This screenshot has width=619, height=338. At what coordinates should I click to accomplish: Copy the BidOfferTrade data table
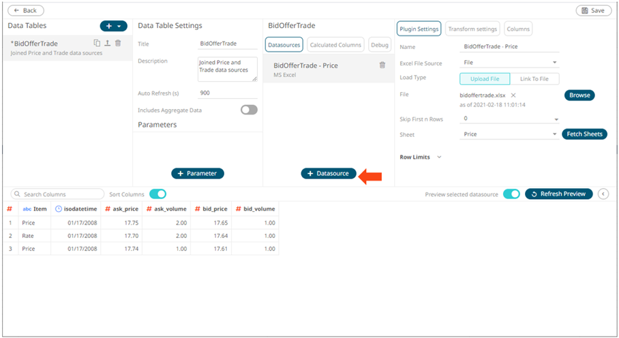(97, 43)
